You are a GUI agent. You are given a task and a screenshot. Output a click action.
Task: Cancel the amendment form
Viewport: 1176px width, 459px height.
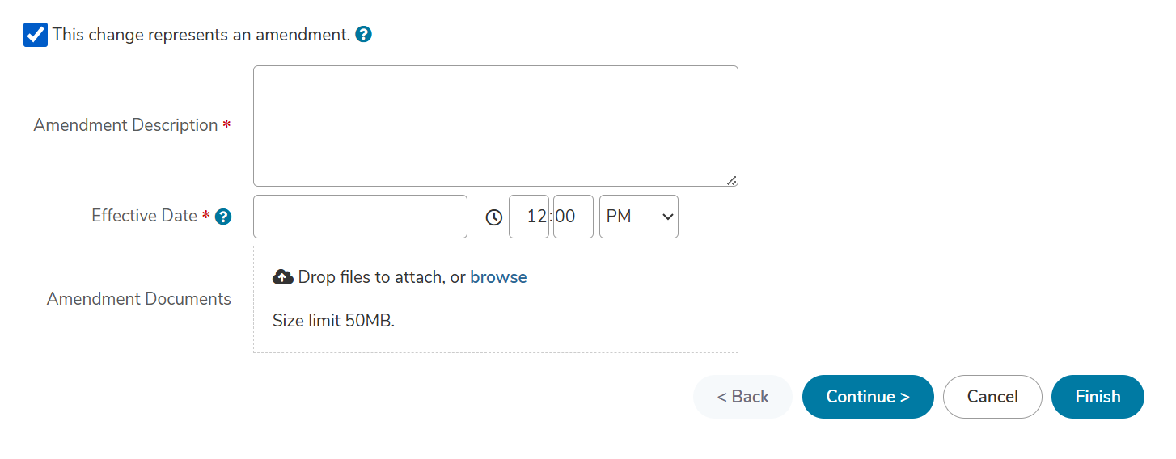pos(992,397)
